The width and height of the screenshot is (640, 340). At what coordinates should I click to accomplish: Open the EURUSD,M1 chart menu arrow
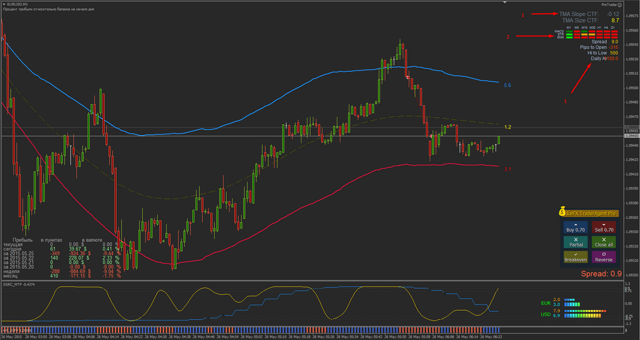click(3, 4)
